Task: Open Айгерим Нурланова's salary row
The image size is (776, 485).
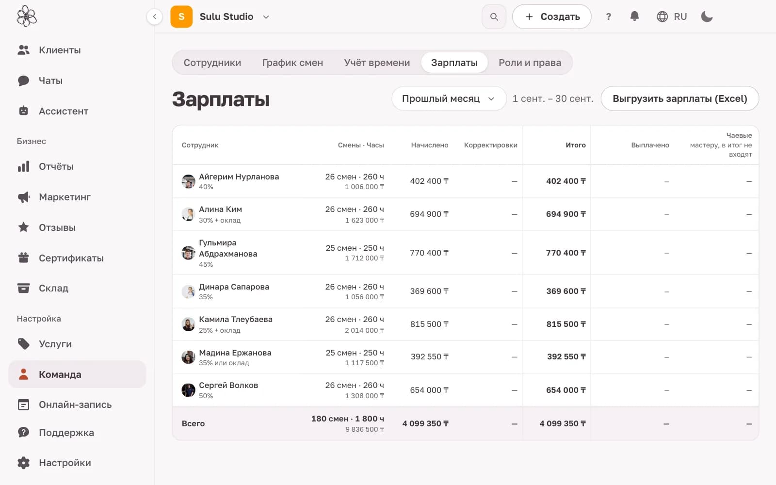Action: pos(465,181)
